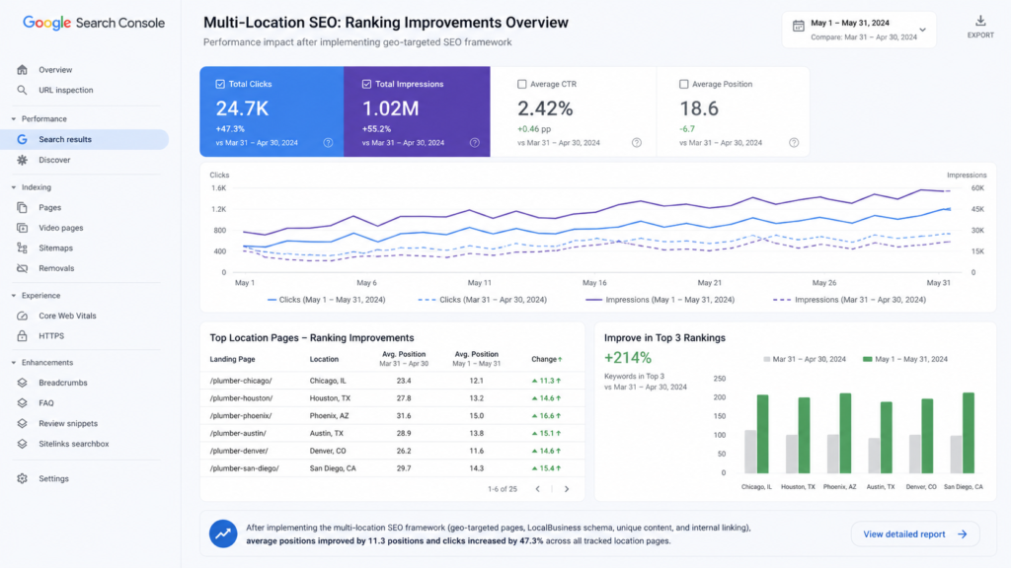1011x568 pixels.
Task: Open Search results menu item
Action: tap(85, 139)
